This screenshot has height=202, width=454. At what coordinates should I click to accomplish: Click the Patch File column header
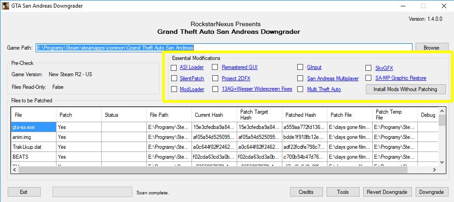click(350, 115)
